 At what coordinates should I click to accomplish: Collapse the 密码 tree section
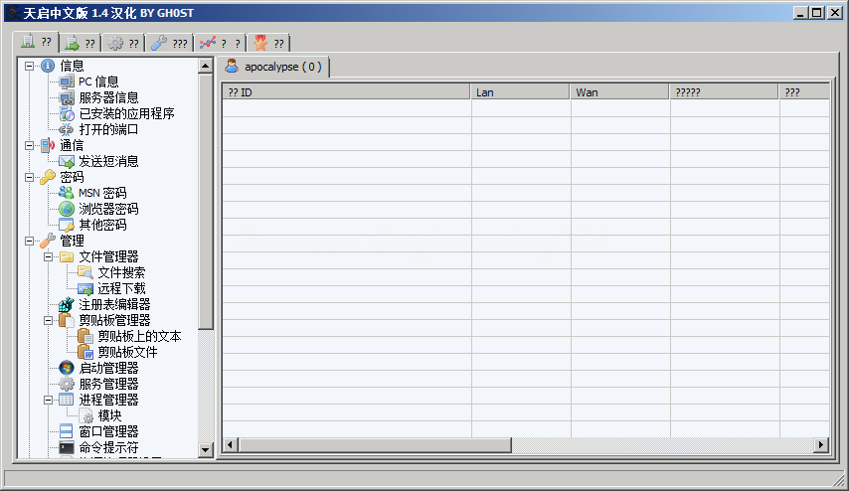[x=29, y=177]
